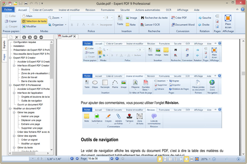Open the Help question mark icon

point(243,9)
